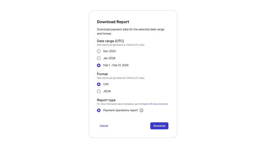Switch format to the JSON radio button

click(x=99, y=91)
